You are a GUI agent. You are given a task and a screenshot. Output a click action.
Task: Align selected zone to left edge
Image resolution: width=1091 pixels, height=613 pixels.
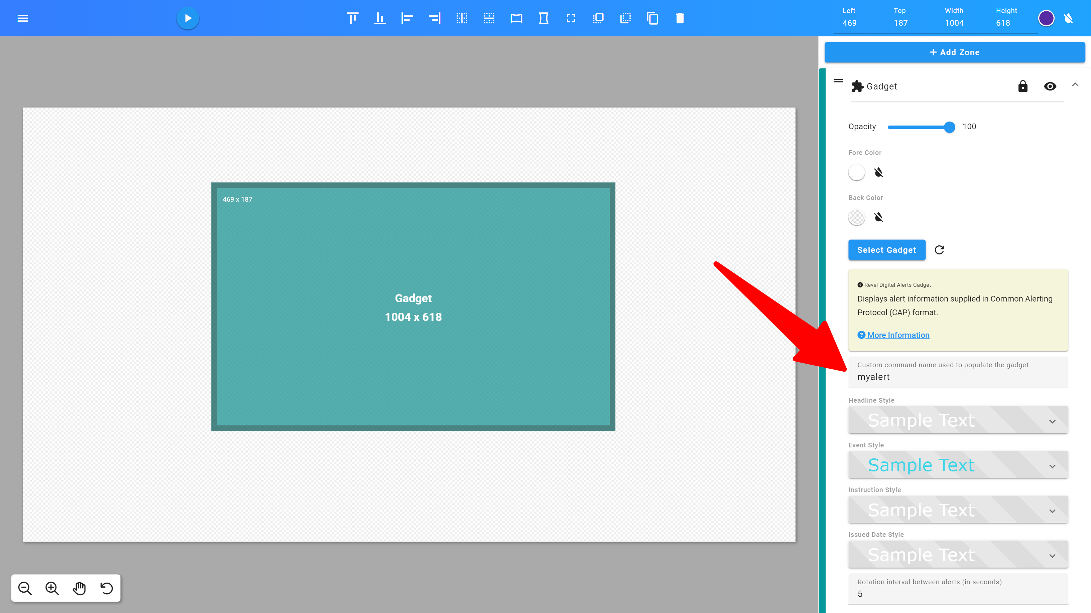(407, 18)
